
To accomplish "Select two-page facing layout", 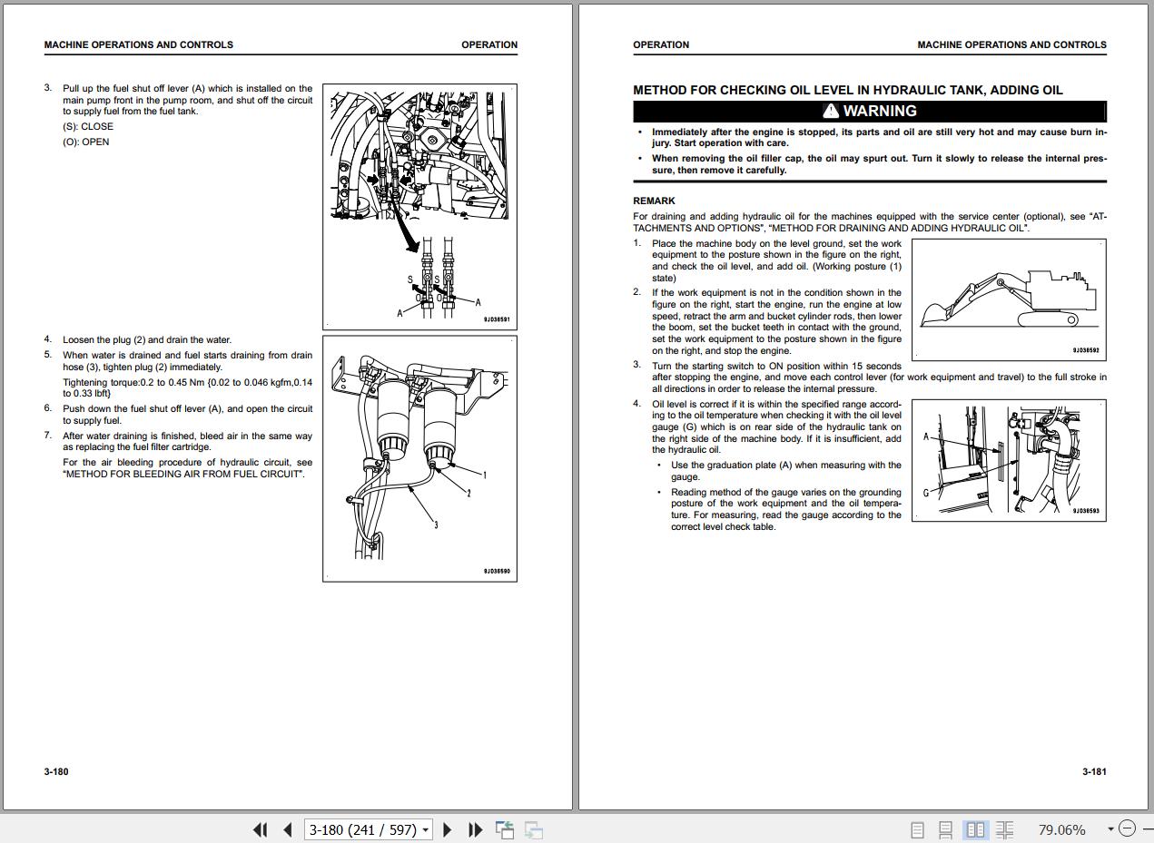I will click(x=976, y=829).
